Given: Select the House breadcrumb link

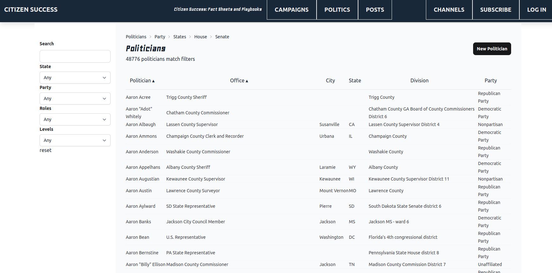Looking at the screenshot, I should (201, 37).
